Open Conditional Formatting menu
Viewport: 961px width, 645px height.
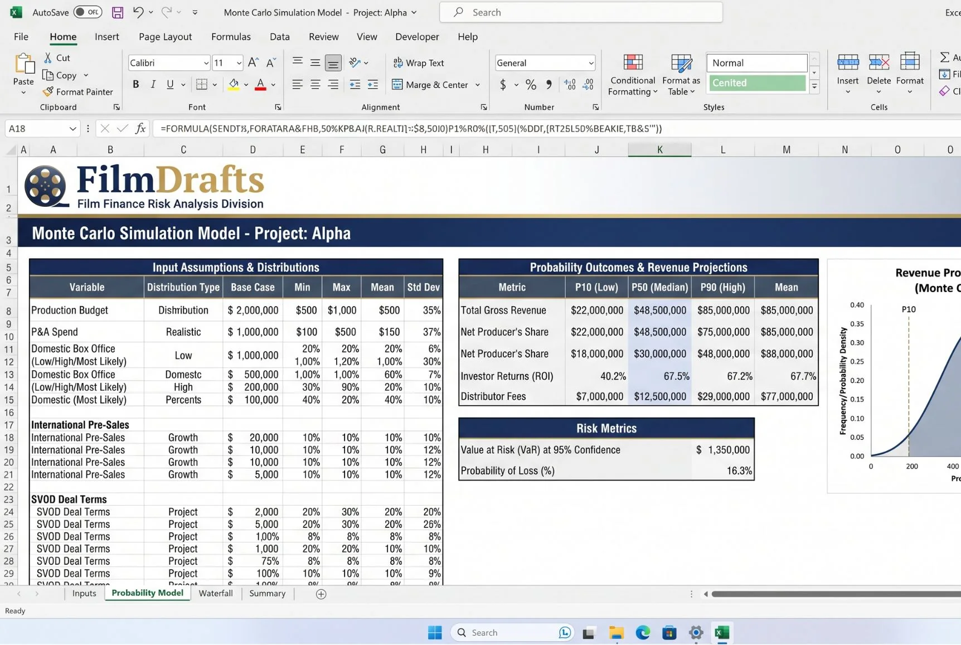point(633,75)
